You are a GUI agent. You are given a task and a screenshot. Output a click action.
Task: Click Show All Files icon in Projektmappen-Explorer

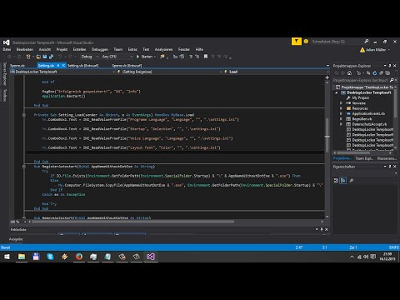tap(387, 73)
